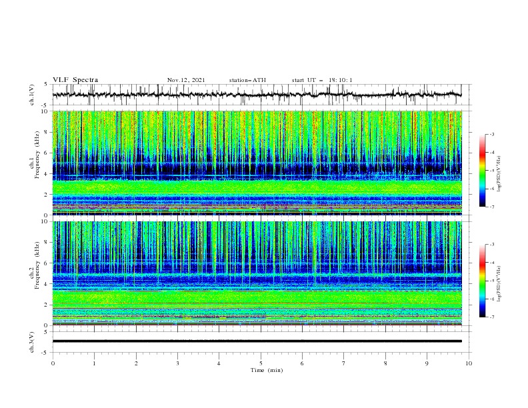Click the "ch.3(V)" axis label
The height and width of the screenshot is (408, 528).
[x=32, y=342]
